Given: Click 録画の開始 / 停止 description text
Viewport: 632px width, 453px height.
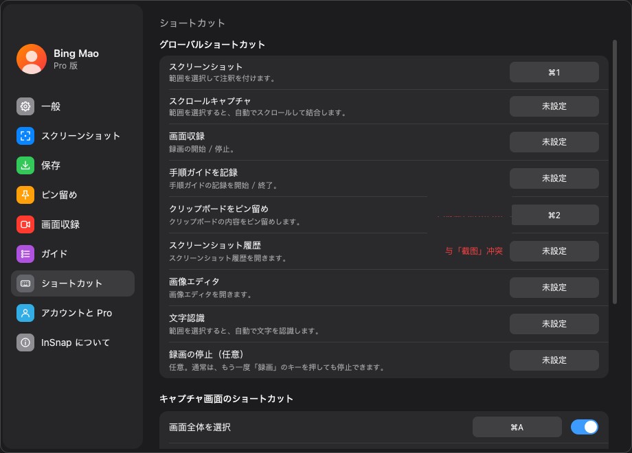Looking at the screenshot, I should pos(202,149).
